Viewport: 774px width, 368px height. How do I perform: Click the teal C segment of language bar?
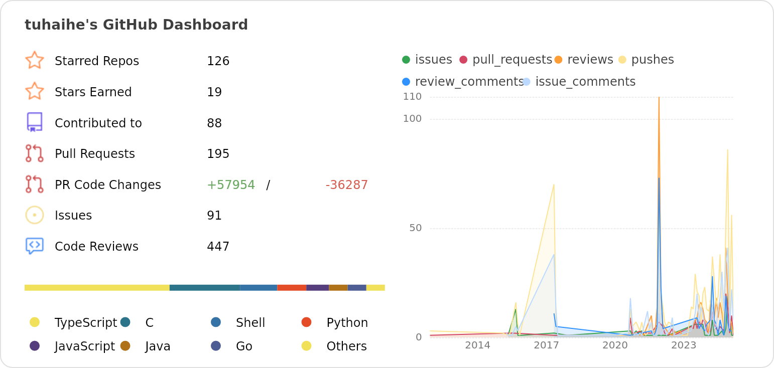[x=205, y=288]
